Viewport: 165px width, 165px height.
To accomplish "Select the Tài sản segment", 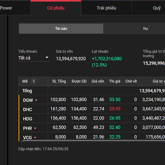I will coord(61,29).
